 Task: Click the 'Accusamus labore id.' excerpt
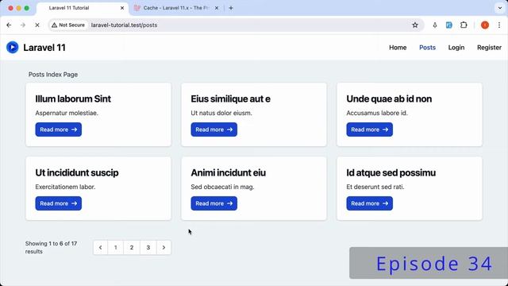click(377, 113)
